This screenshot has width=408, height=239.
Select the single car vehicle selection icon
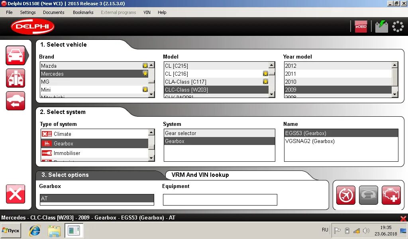tap(16, 55)
